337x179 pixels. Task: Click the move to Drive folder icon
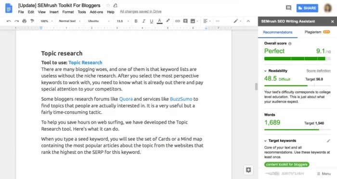point(116,5)
